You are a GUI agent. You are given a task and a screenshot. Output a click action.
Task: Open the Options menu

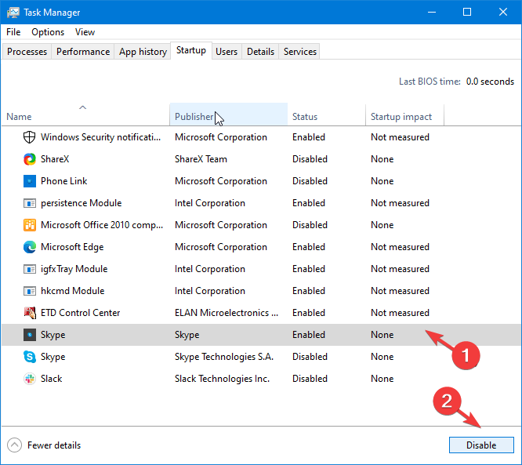coord(48,32)
